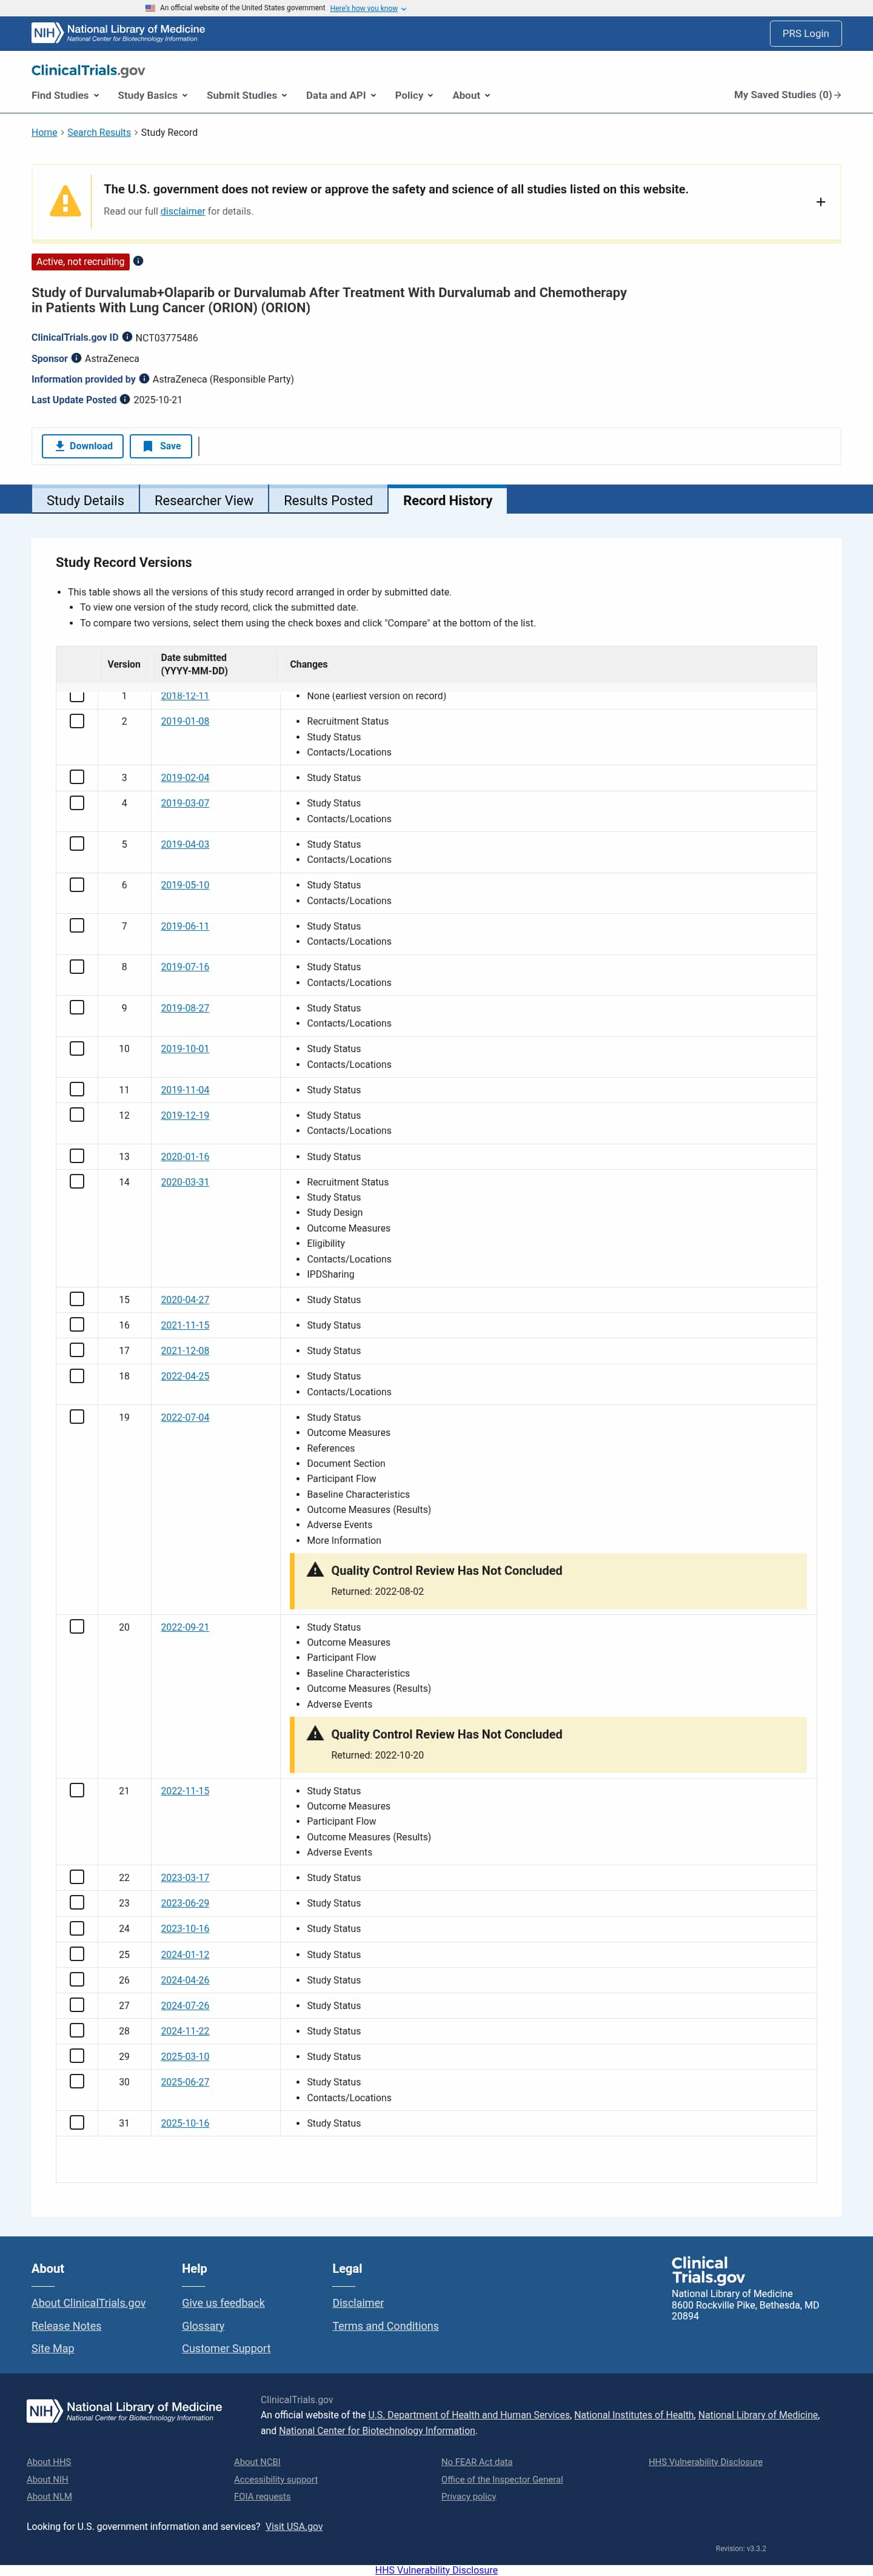Check the box for version 3
Image resolution: width=873 pixels, height=2576 pixels.
tap(77, 777)
